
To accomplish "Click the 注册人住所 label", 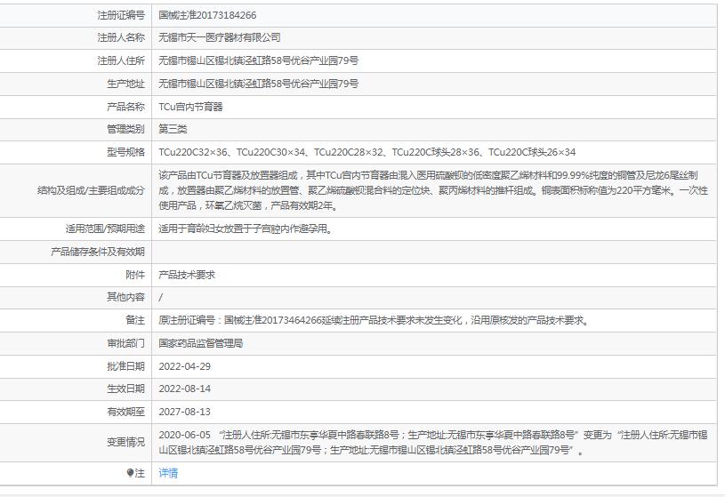I will pyautogui.click(x=121, y=60).
